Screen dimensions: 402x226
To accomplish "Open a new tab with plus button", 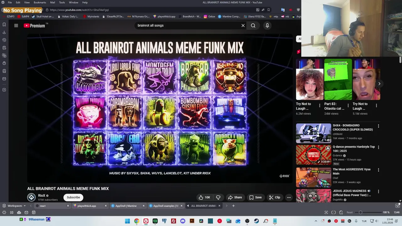I will tap(233, 206).
